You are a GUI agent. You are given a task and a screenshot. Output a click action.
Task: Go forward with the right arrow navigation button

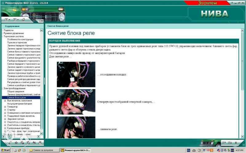coord(14,20)
